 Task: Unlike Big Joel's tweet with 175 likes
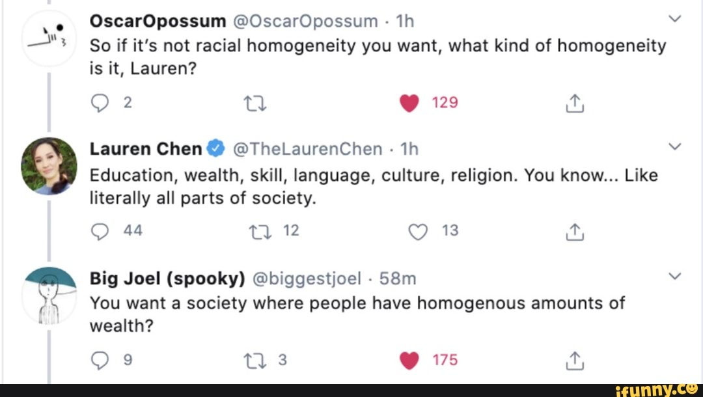click(x=409, y=360)
